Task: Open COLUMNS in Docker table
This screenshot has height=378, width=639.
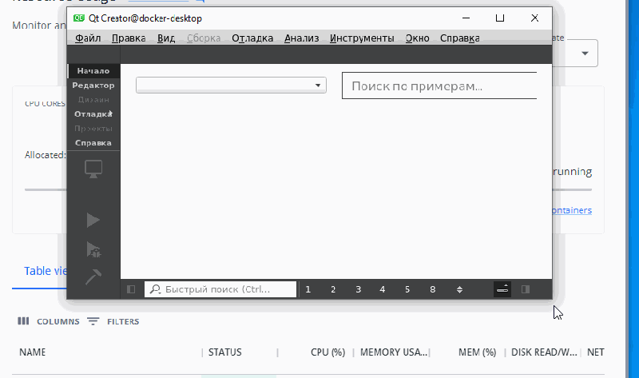Action: click(49, 321)
